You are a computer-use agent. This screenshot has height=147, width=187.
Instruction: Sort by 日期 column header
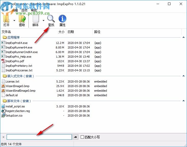[79, 32]
